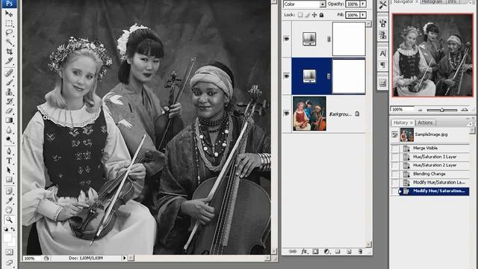This screenshot has height=269, width=478.
Task: Select the Rectangle shape tool
Action: [9, 179]
